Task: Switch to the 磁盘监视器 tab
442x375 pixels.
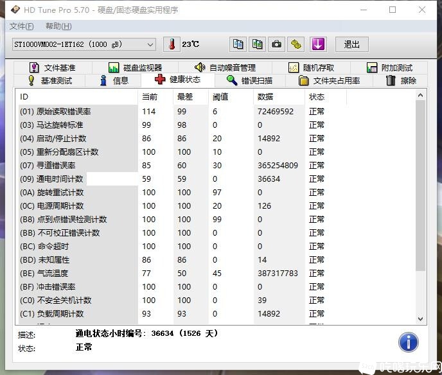Action: pyautogui.click(x=136, y=67)
